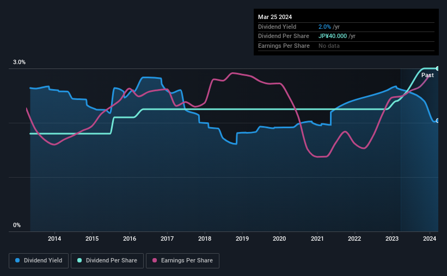447x276 pixels.
Task: Click the 2018 x-axis label
Action: 205,239
